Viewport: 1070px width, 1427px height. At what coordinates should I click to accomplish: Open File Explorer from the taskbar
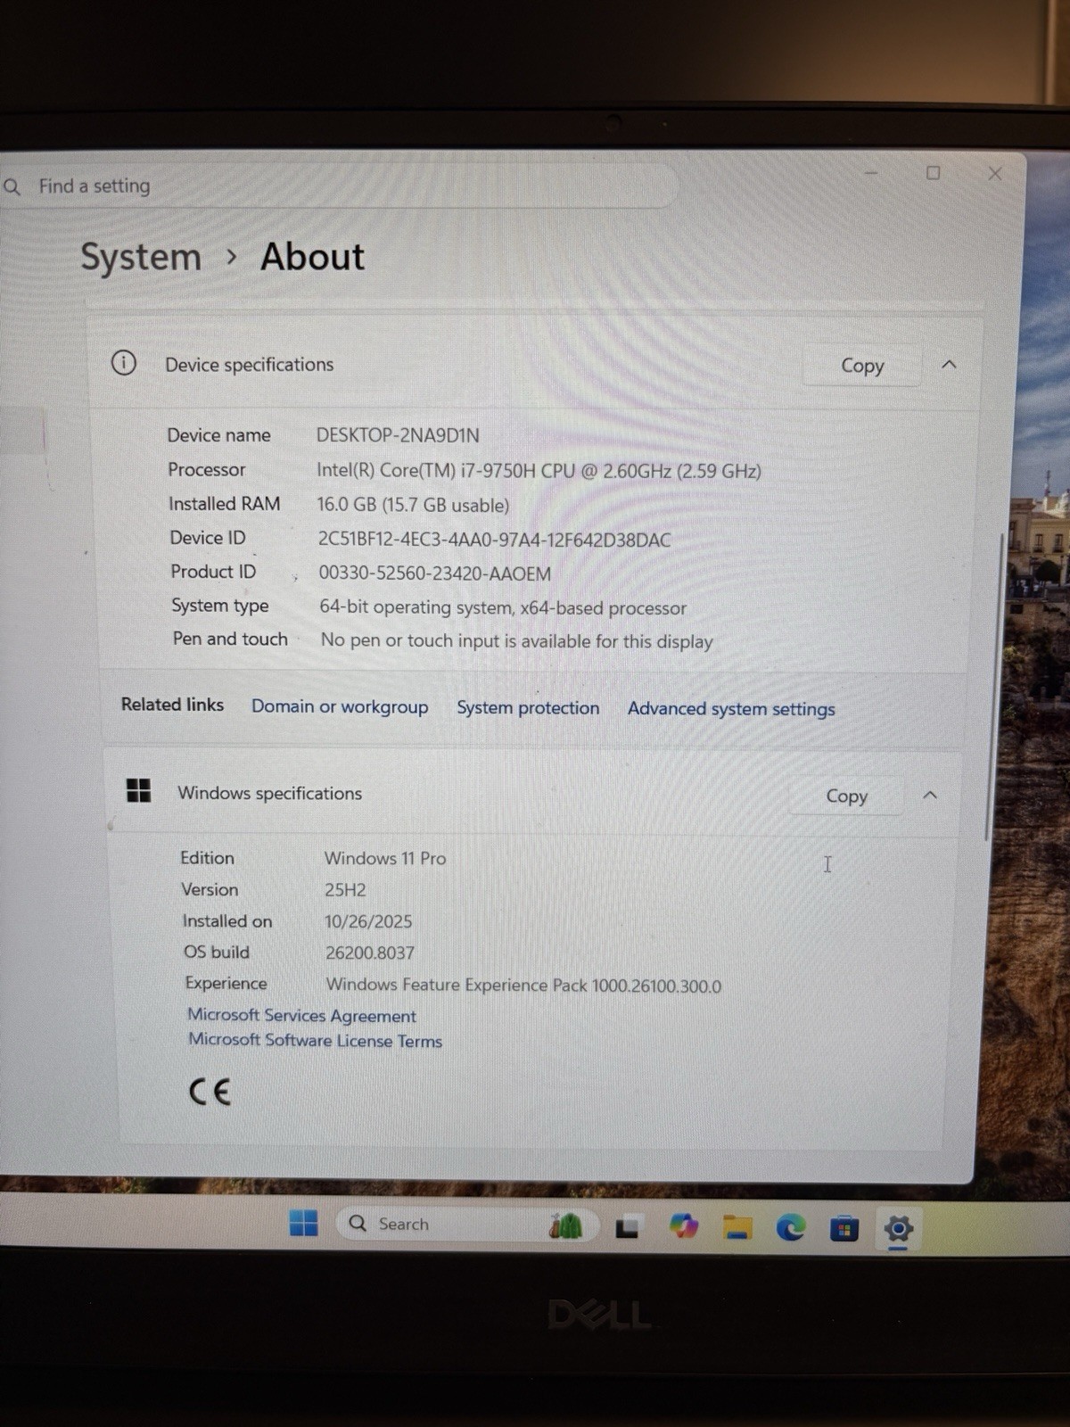[x=737, y=1228]
